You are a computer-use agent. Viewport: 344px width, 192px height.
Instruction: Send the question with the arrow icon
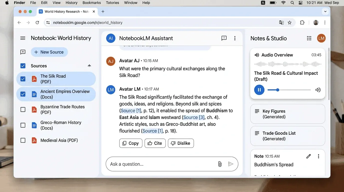coord(231,164)
